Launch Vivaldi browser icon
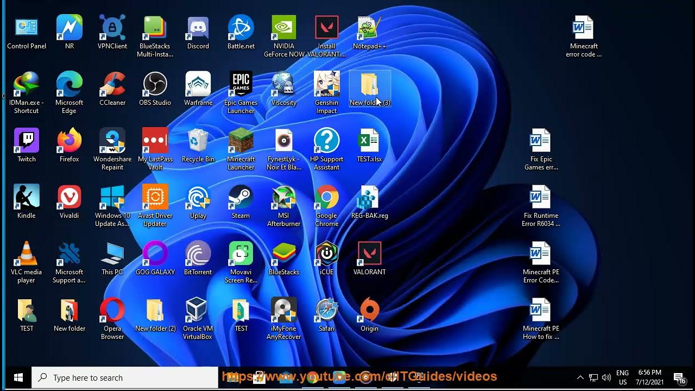Viewport: 695px width, 391px height. point(69,202)
